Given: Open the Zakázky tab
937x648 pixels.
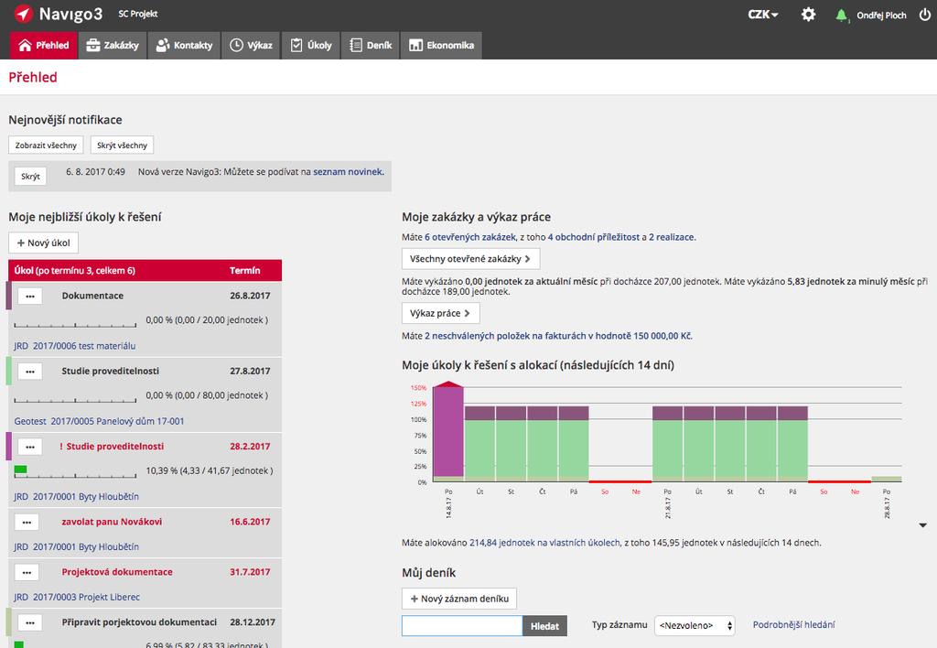Looking at the screenshot, I should coord(113,45).
